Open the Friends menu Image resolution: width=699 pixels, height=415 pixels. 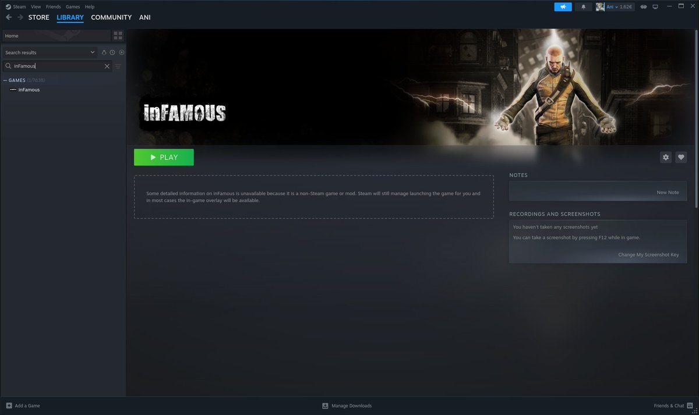coord(53,6)
